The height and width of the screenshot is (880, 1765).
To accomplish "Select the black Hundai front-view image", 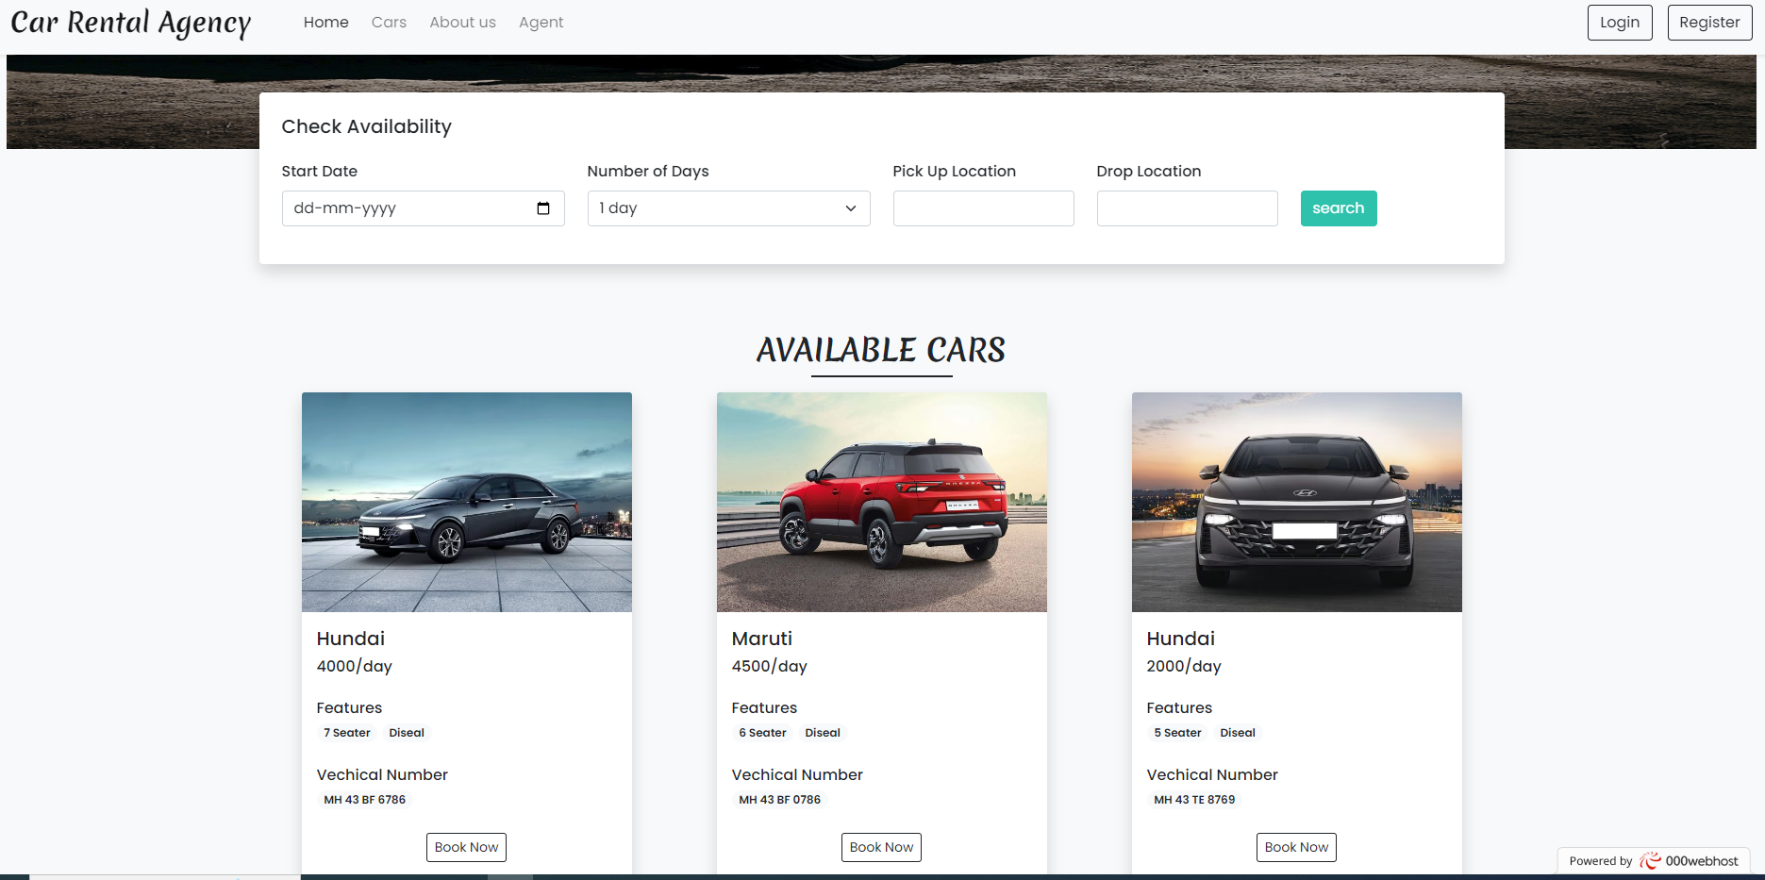I will 1297,502.
